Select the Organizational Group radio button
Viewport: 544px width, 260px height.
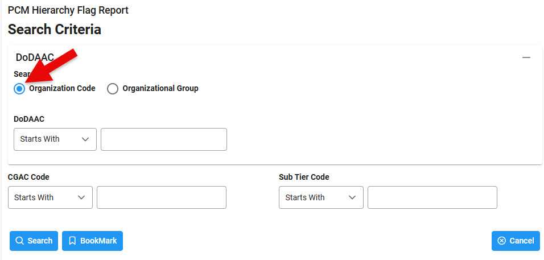pos(113,89)
